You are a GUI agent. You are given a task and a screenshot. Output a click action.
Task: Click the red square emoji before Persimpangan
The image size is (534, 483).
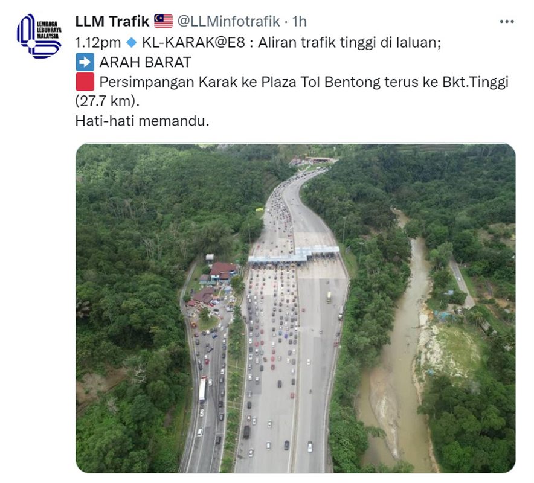(x=85, y=82)
